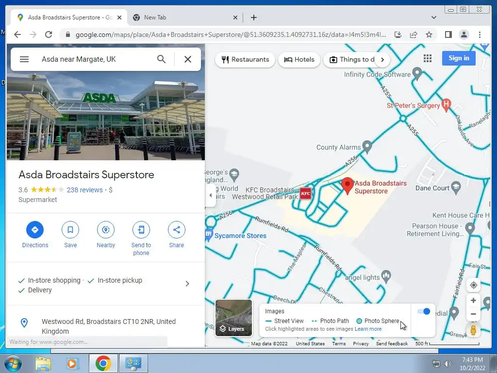Save Asda Broadstairs Superstore place

coord(70,230)
